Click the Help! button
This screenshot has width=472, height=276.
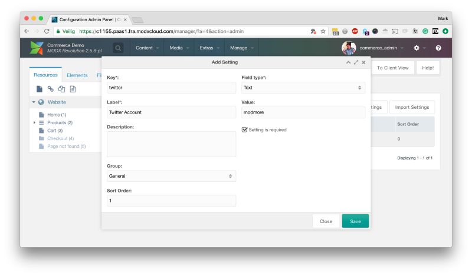428,68
